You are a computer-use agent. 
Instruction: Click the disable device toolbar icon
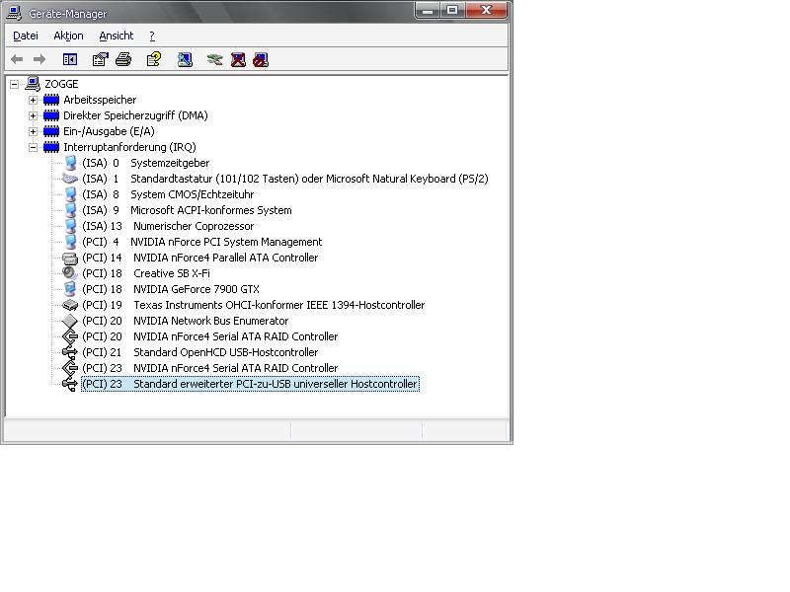point(261,59)
